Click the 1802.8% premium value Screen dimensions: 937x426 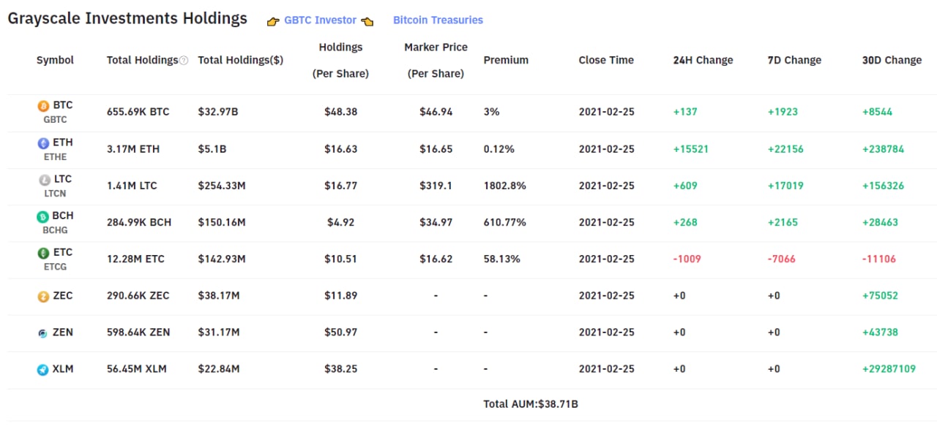pyautogui.click(x=505, y=186)
